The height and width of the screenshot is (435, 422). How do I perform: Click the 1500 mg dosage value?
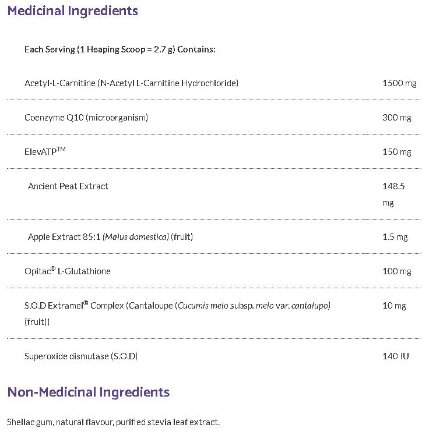tap(399, 83)
